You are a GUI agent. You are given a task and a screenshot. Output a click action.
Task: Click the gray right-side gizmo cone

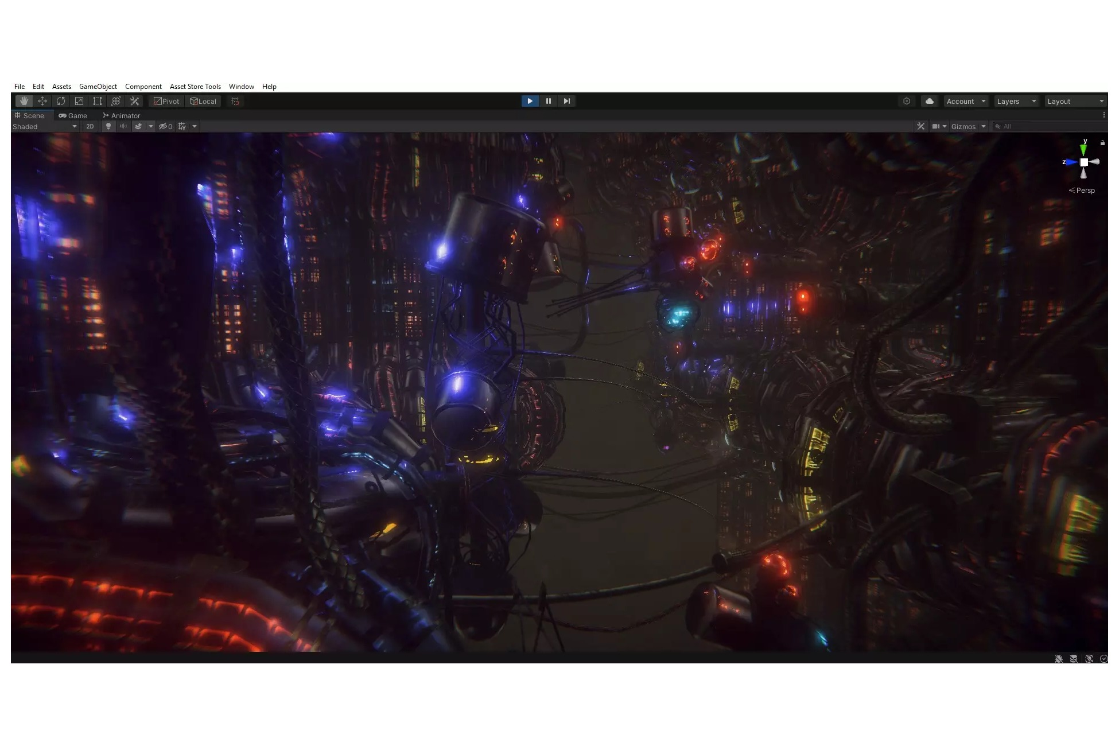pos(1094,162)
